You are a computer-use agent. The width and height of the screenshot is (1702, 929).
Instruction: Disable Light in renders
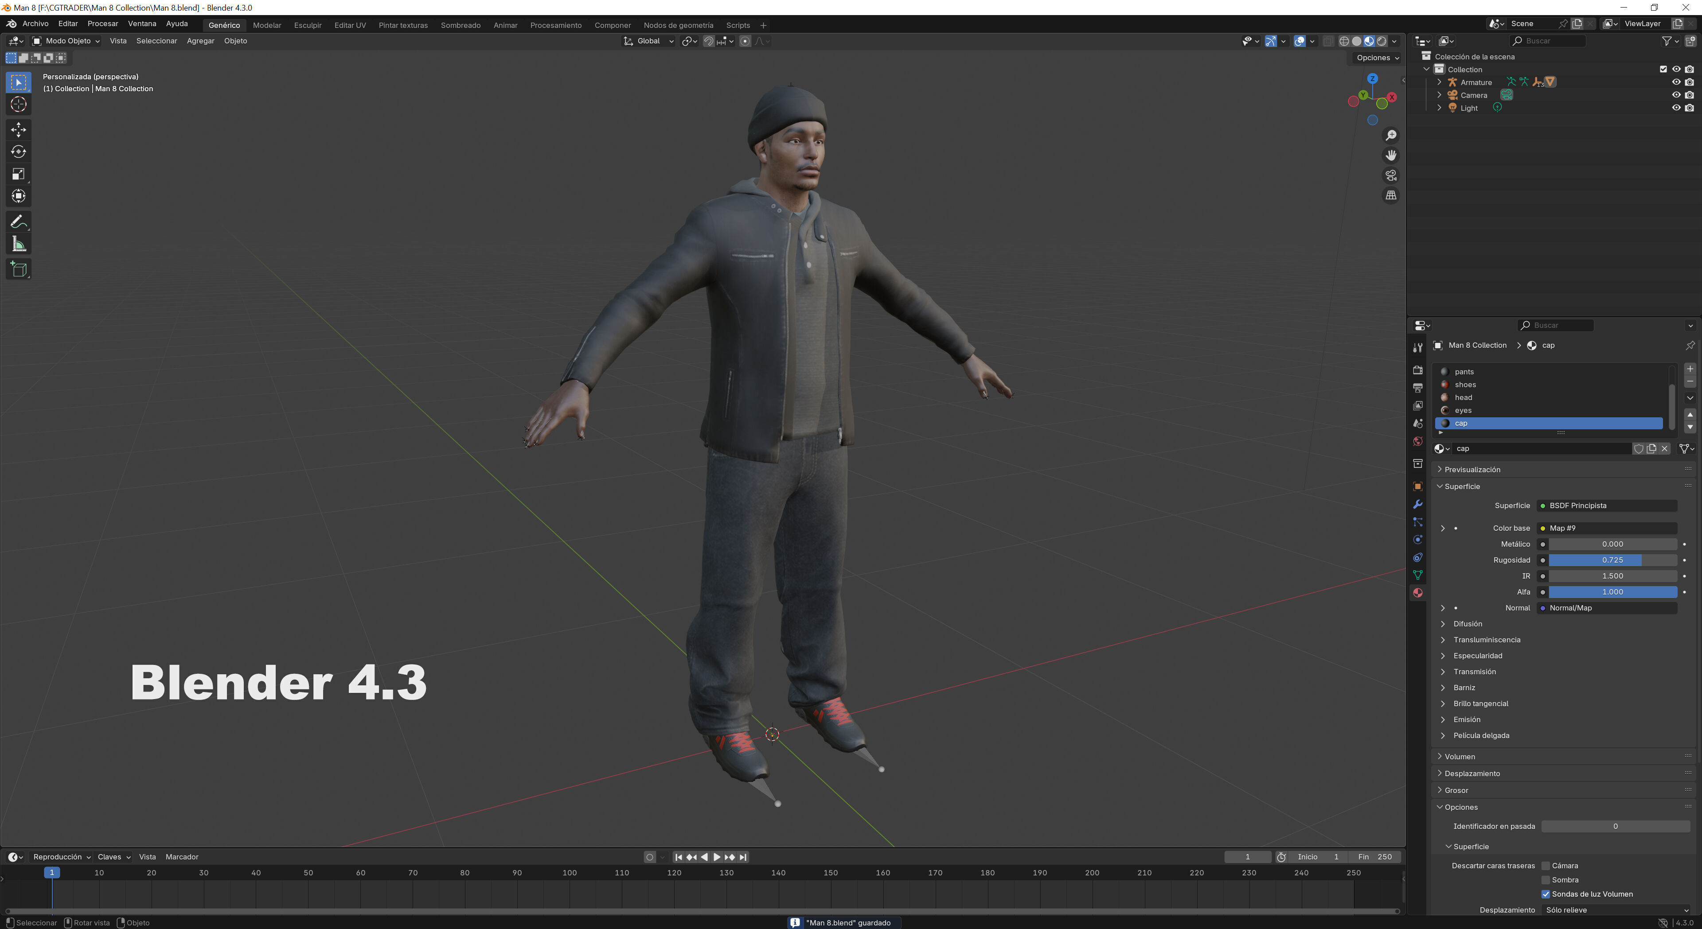coord(1690,108)
